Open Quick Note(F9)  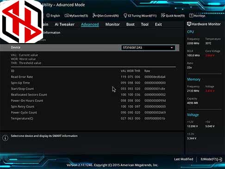pos(173,16)
